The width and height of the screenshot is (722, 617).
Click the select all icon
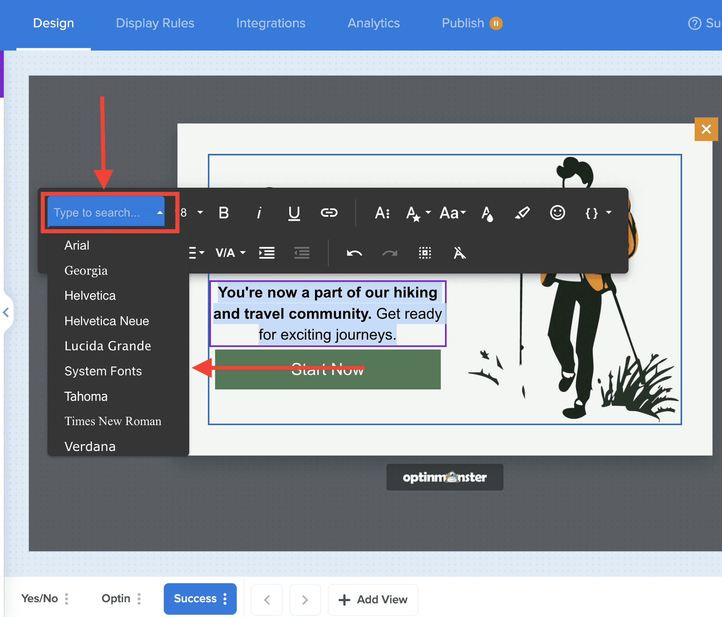pos(425,253)
